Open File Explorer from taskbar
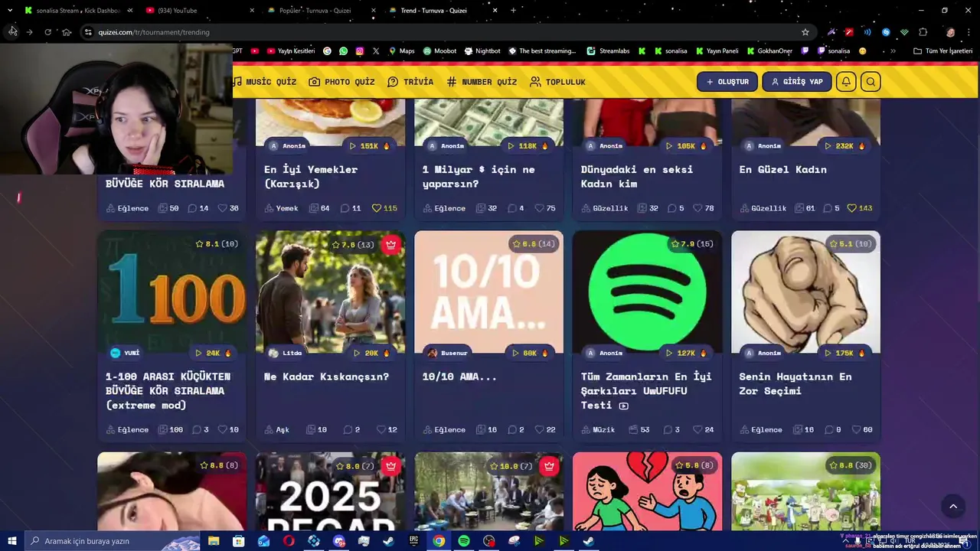The width and height of the screenshot is (980, 551). (x=214, y=541)
